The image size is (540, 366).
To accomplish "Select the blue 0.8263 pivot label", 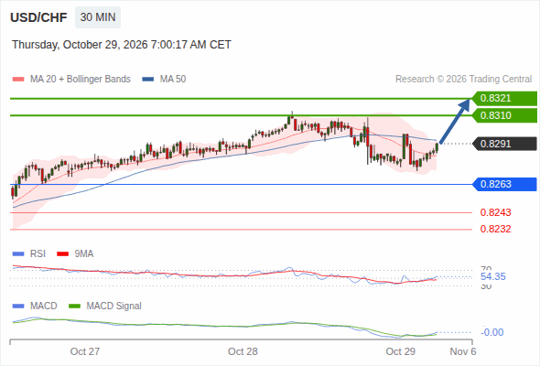I will coord(504,184).
